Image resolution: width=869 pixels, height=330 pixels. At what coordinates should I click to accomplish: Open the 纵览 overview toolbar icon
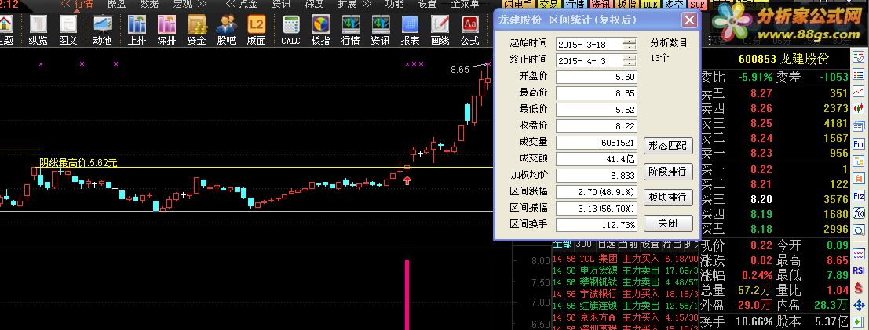[38, 30]
